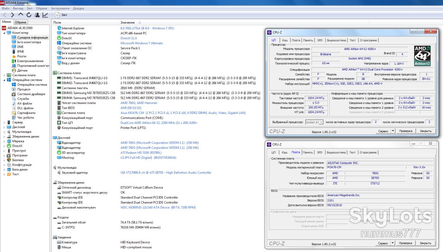443x252 pixels.
Task: Select Процеси under operating system
Action: click(23, 89)
